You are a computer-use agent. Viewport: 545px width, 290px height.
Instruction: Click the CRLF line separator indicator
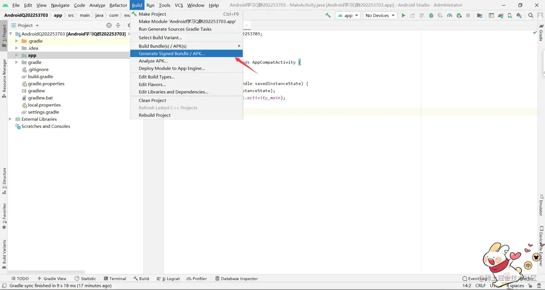point(480,286)
